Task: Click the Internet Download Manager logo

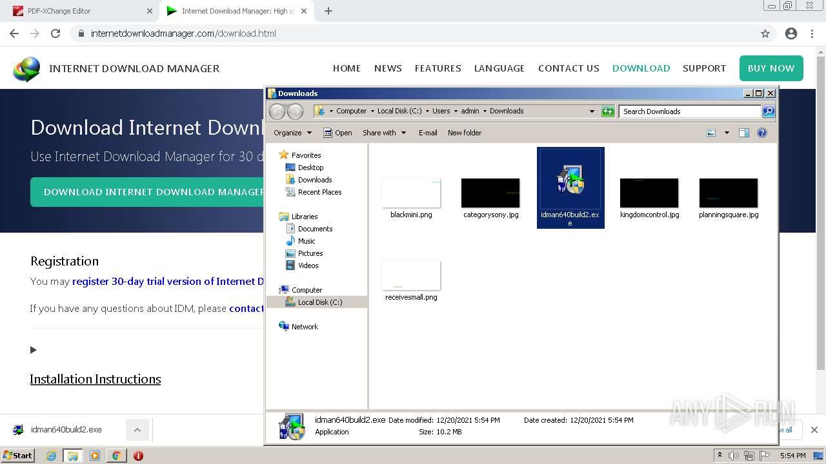Action: pos(26,68)
